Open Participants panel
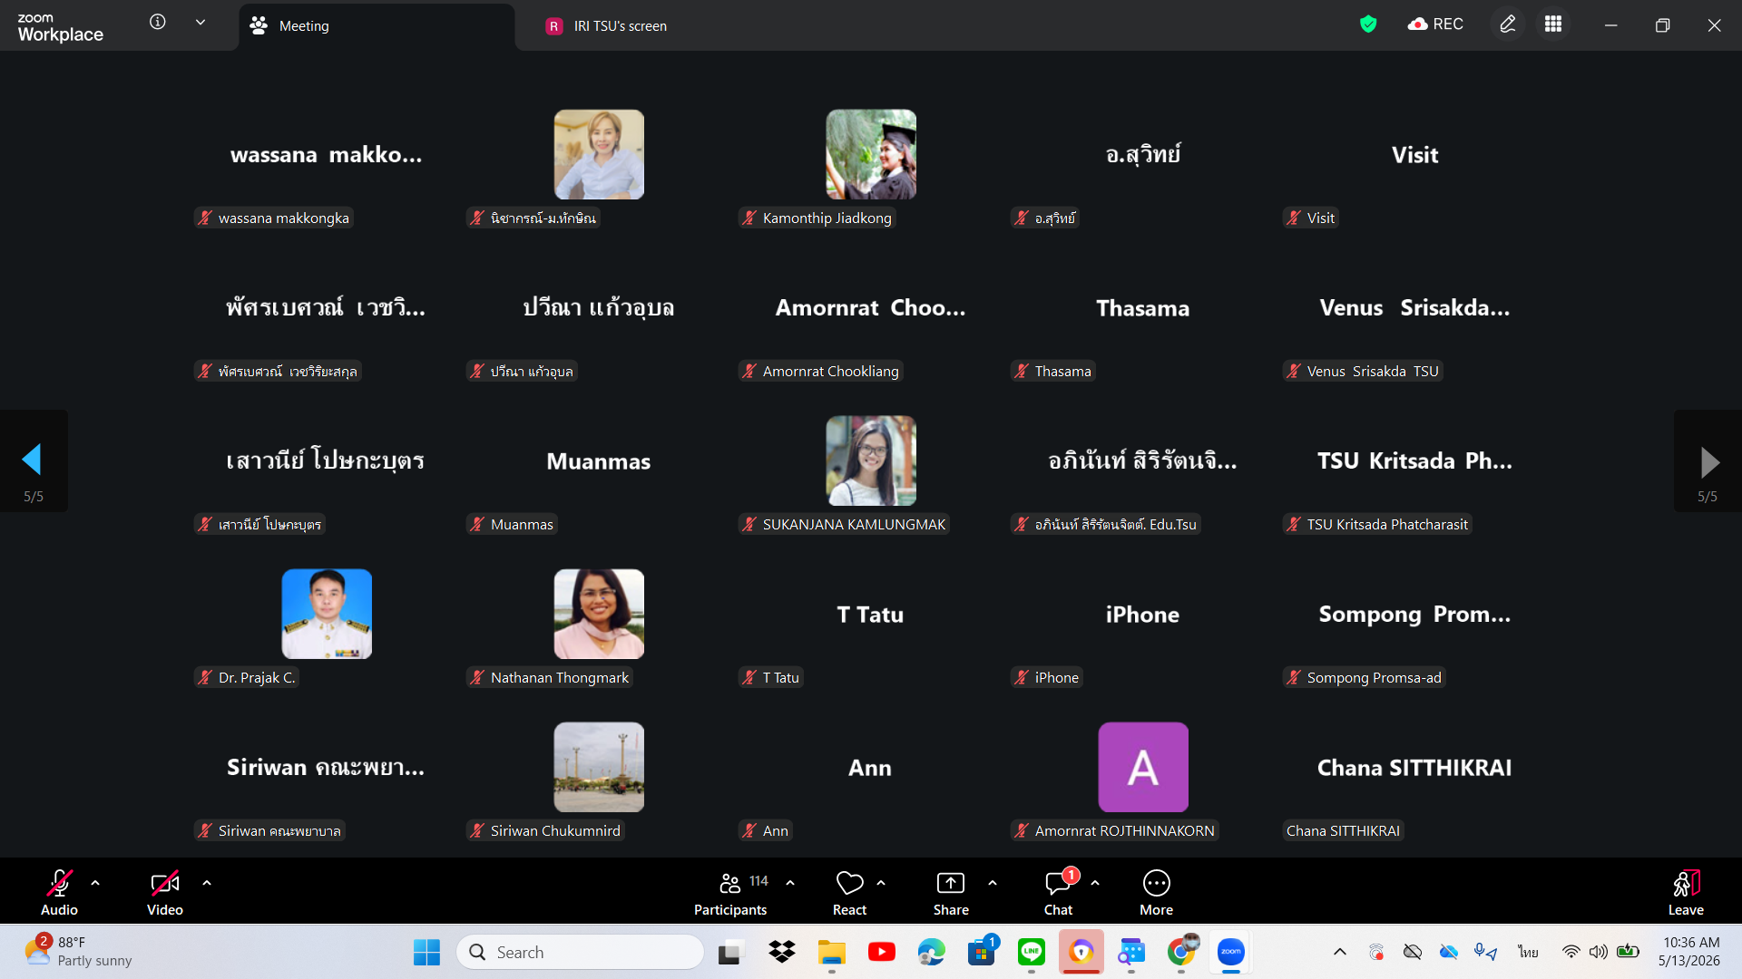Image resolution: width=1742 pixels, height=979 pixels. coord(730,892)
